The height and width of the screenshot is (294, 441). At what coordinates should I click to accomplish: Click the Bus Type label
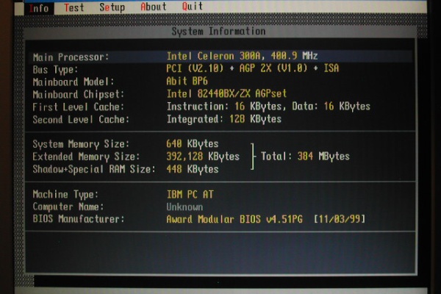[x=55, y=70]
